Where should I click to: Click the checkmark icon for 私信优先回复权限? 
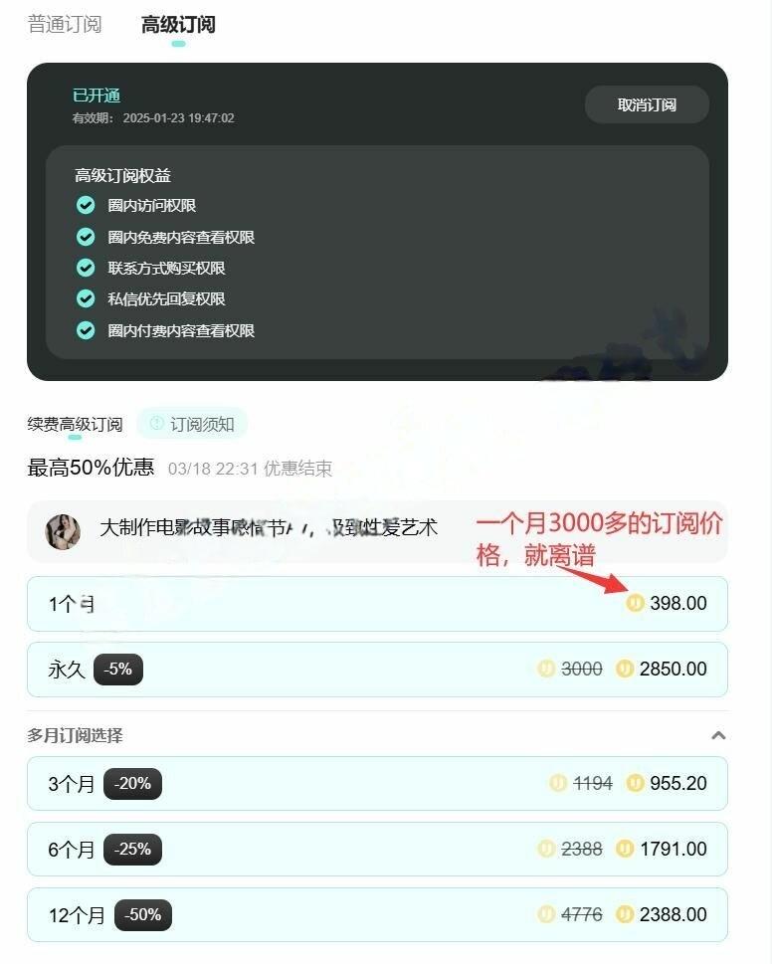pos(86,298)
